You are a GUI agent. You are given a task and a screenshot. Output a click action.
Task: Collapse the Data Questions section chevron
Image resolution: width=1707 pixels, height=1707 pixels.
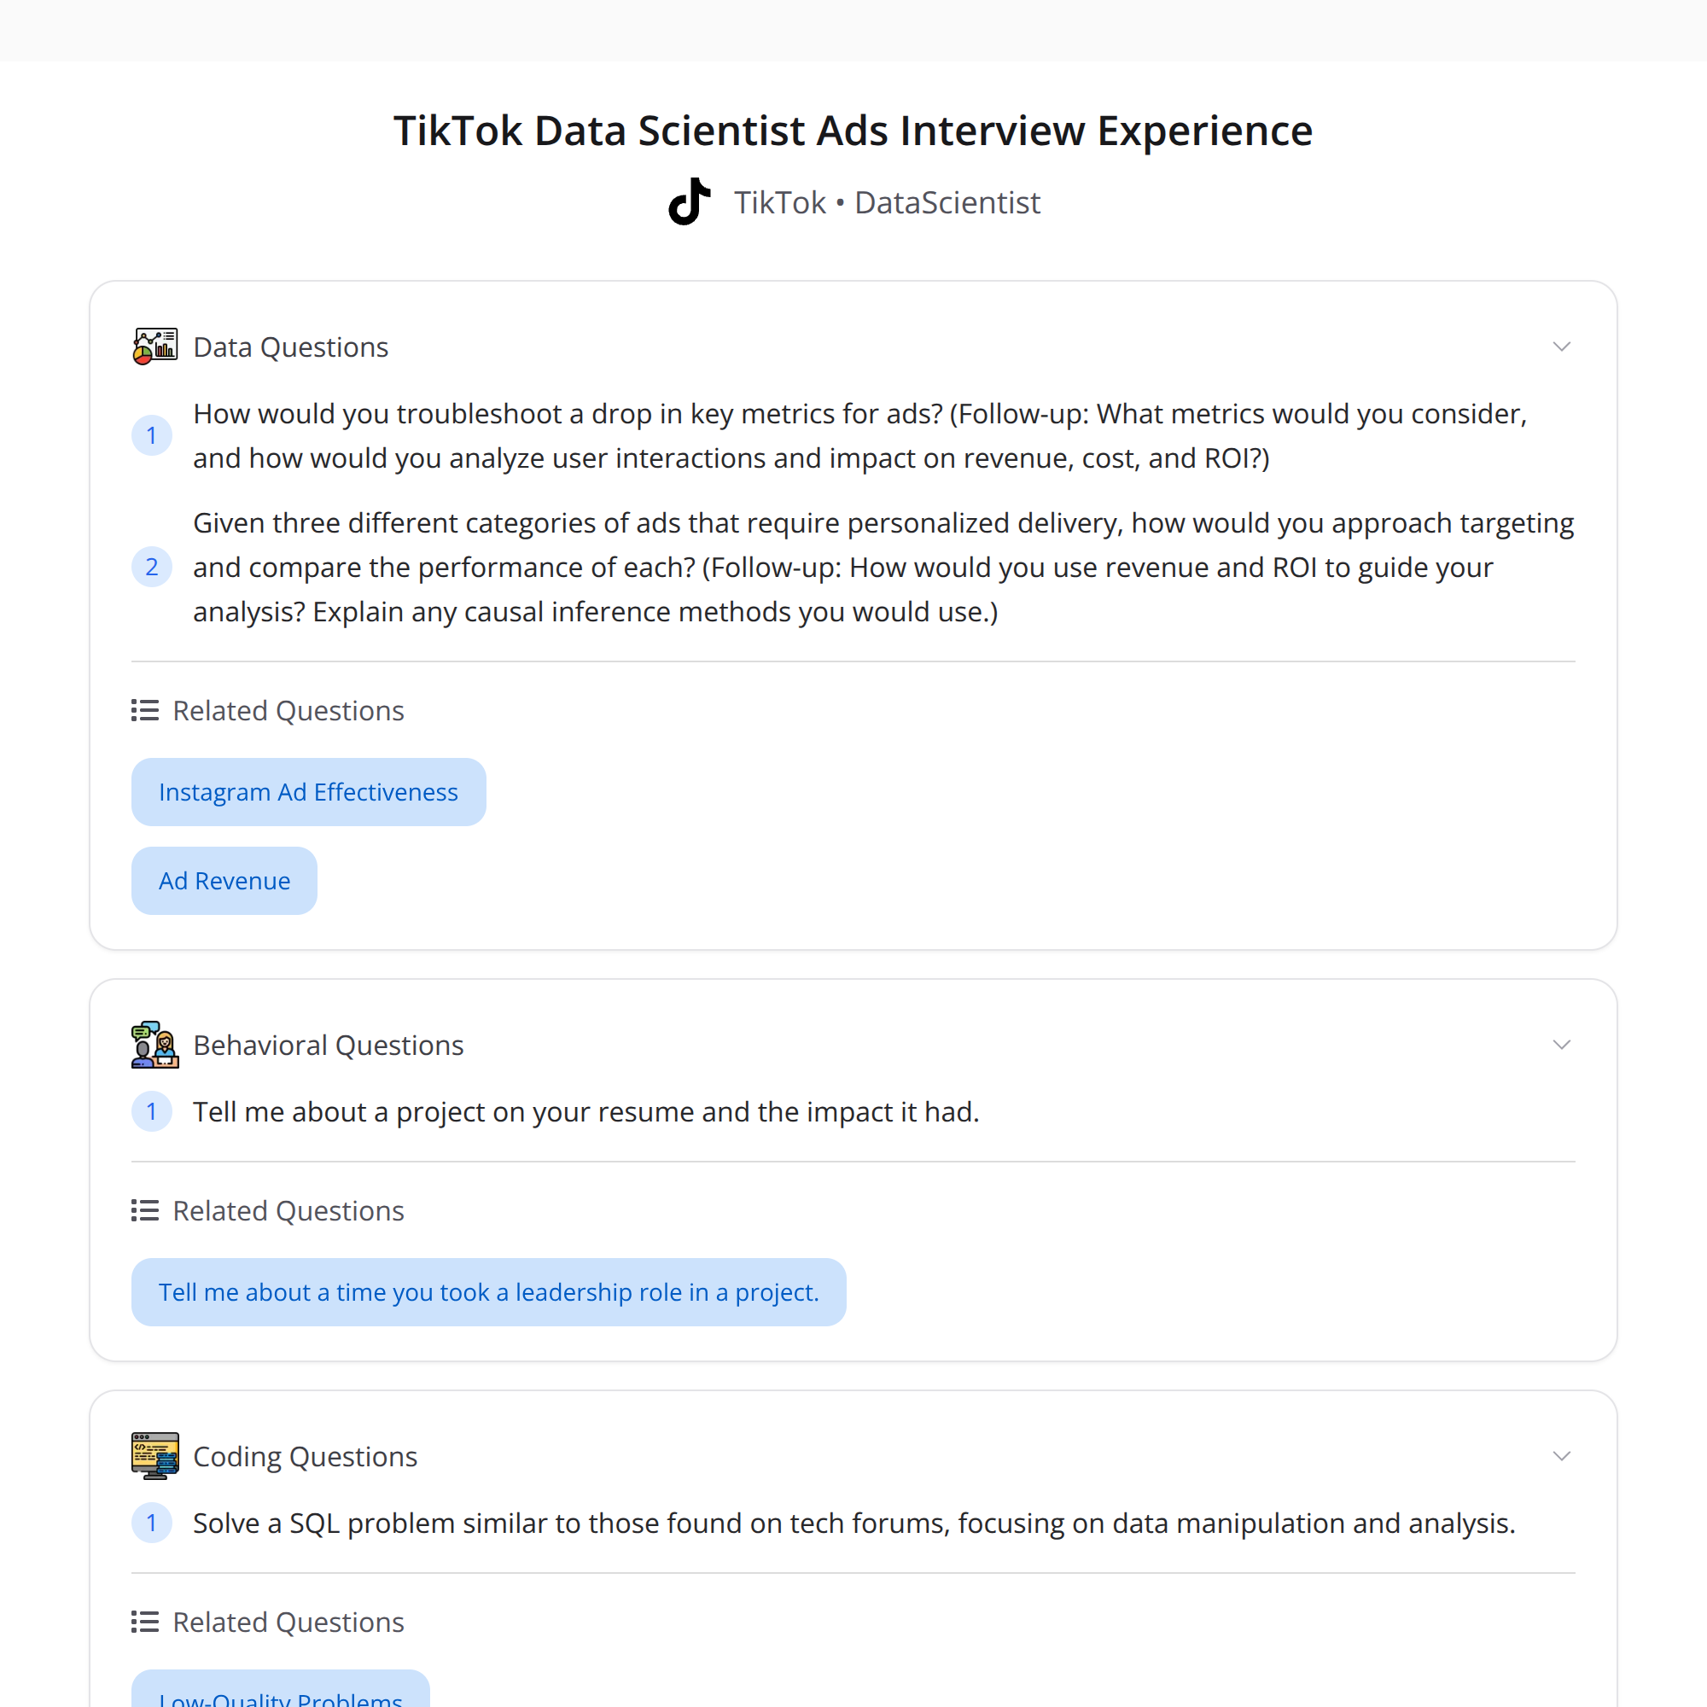coord(1561,347)
